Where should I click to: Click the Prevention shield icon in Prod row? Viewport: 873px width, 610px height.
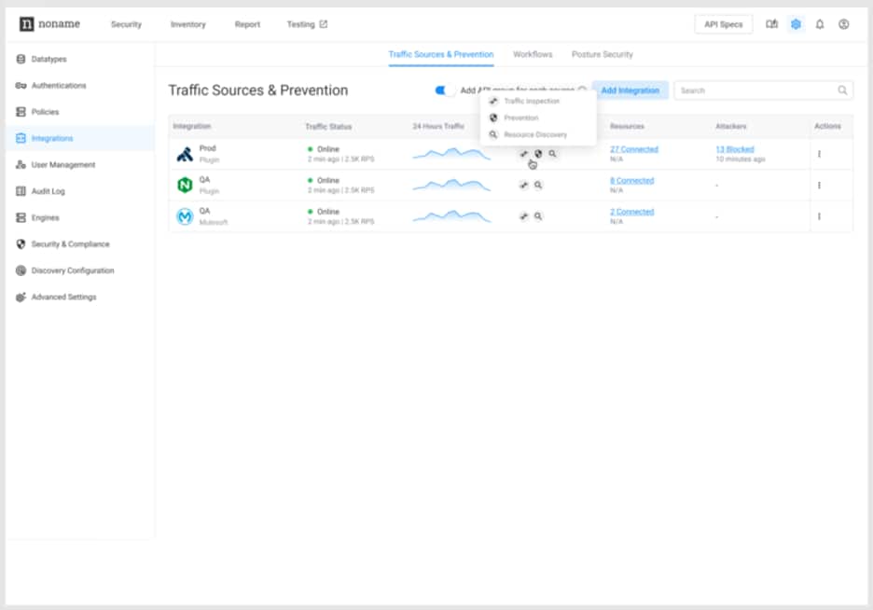click(x=538, y=154)
